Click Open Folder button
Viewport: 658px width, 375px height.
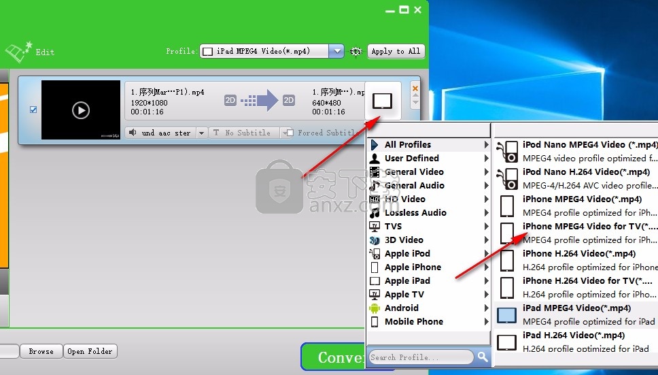pos(90,351)
